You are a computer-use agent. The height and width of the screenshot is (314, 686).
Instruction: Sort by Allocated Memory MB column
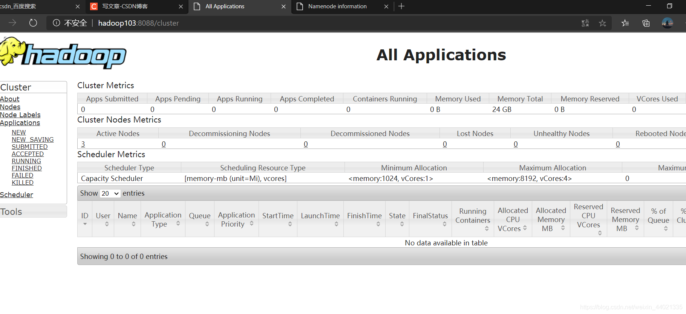click(x=563, y=228)
